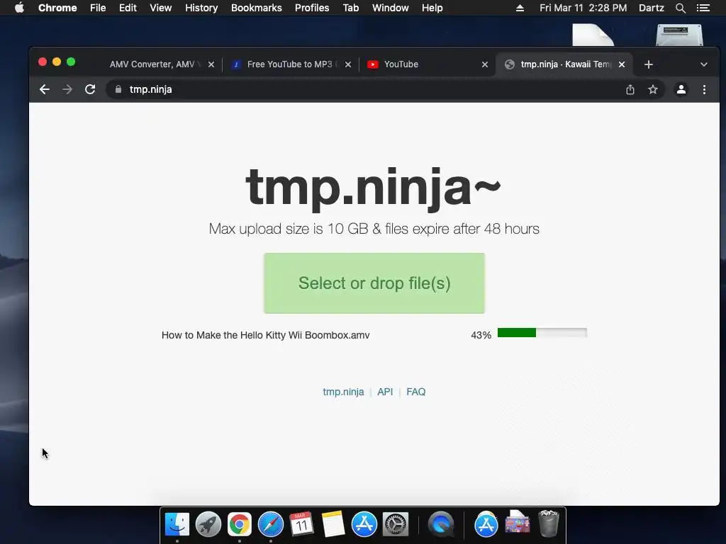Open the Apple menu

pos(19,8)
